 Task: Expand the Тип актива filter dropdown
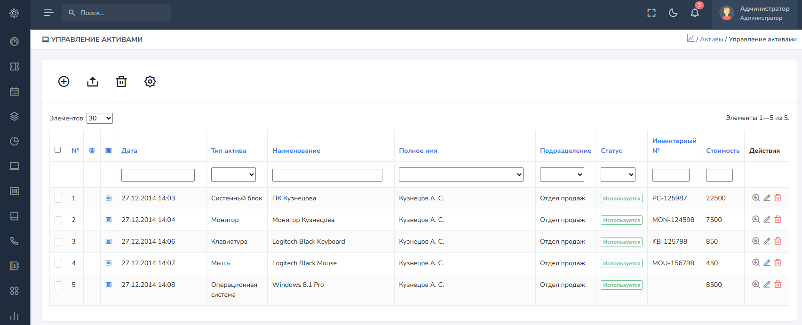tap(233, 174)
